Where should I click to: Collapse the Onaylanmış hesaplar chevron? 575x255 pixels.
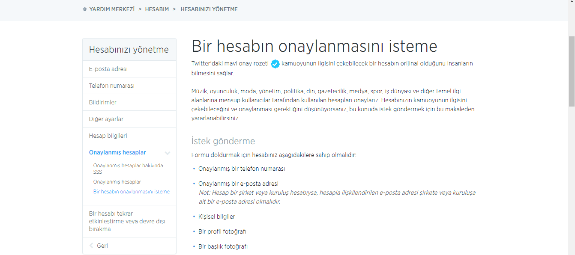coord(168,153)
